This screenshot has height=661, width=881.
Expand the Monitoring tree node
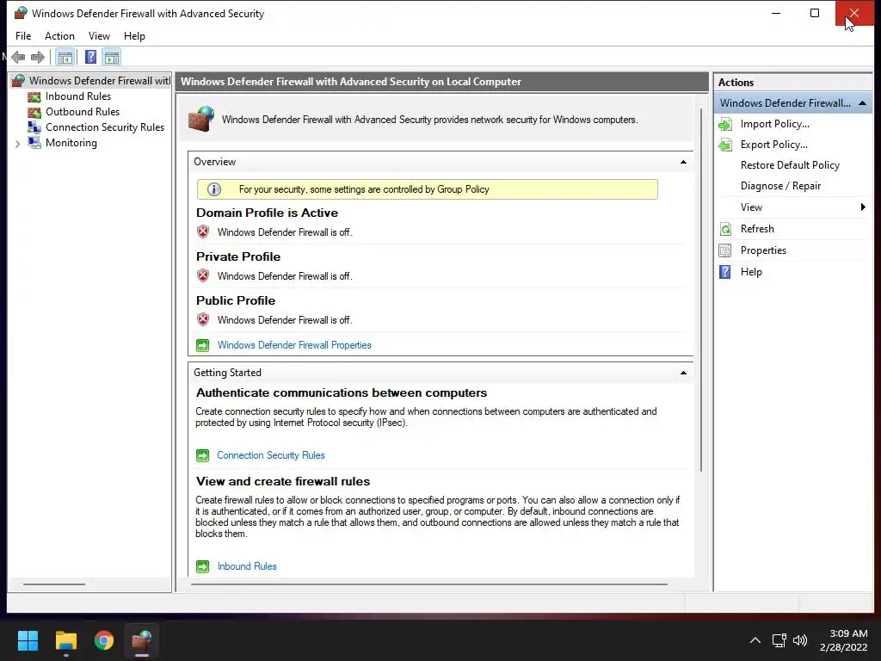(17, 144)
